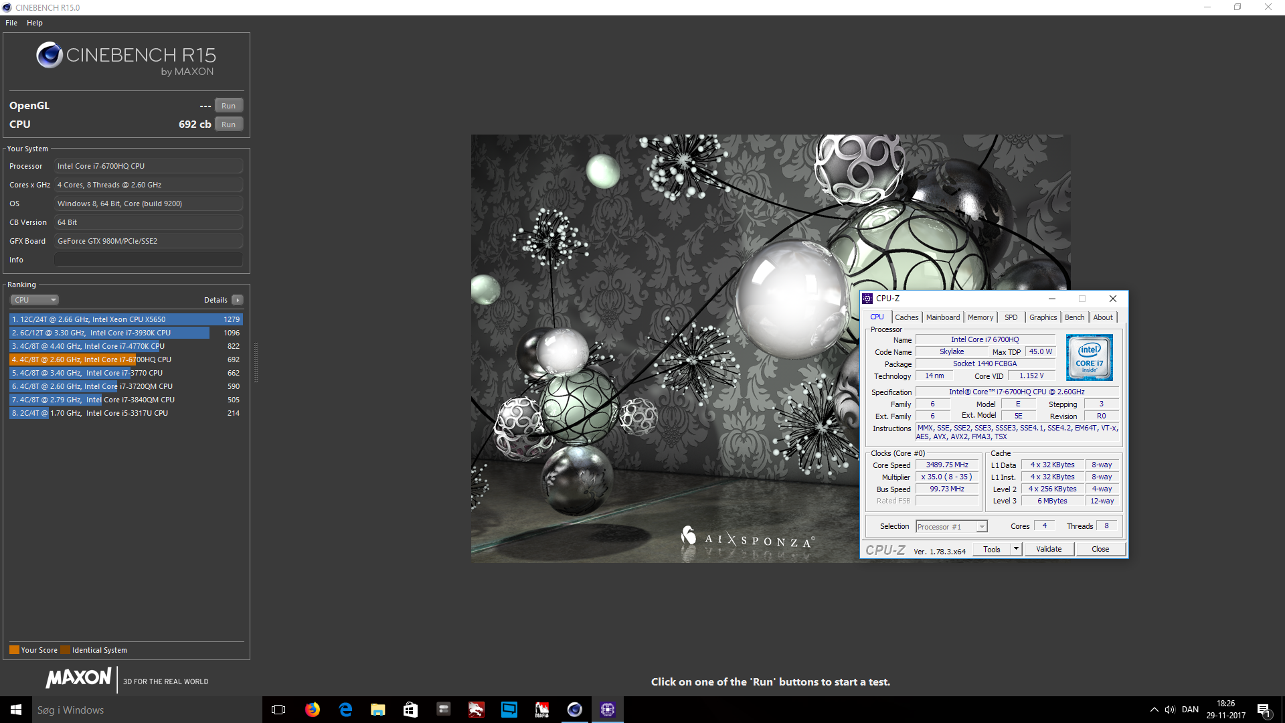Click the panel splitter handle beside Ranking
This screenshot has width=1285, height=723.
pos(256,362)
